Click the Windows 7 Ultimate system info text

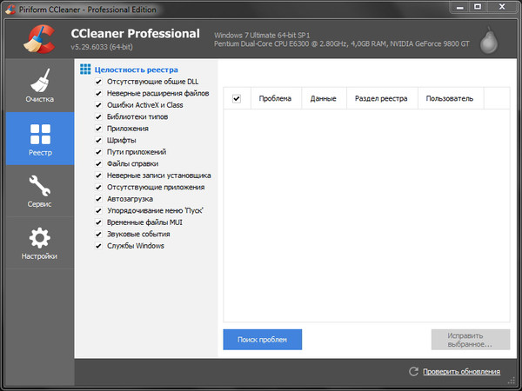(262, 36)
